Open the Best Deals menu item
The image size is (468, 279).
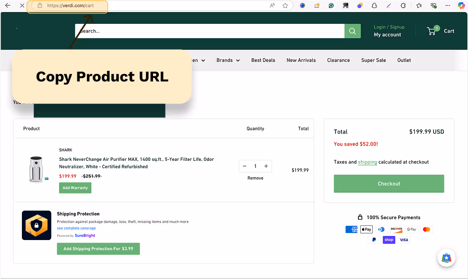click(263, 60)
